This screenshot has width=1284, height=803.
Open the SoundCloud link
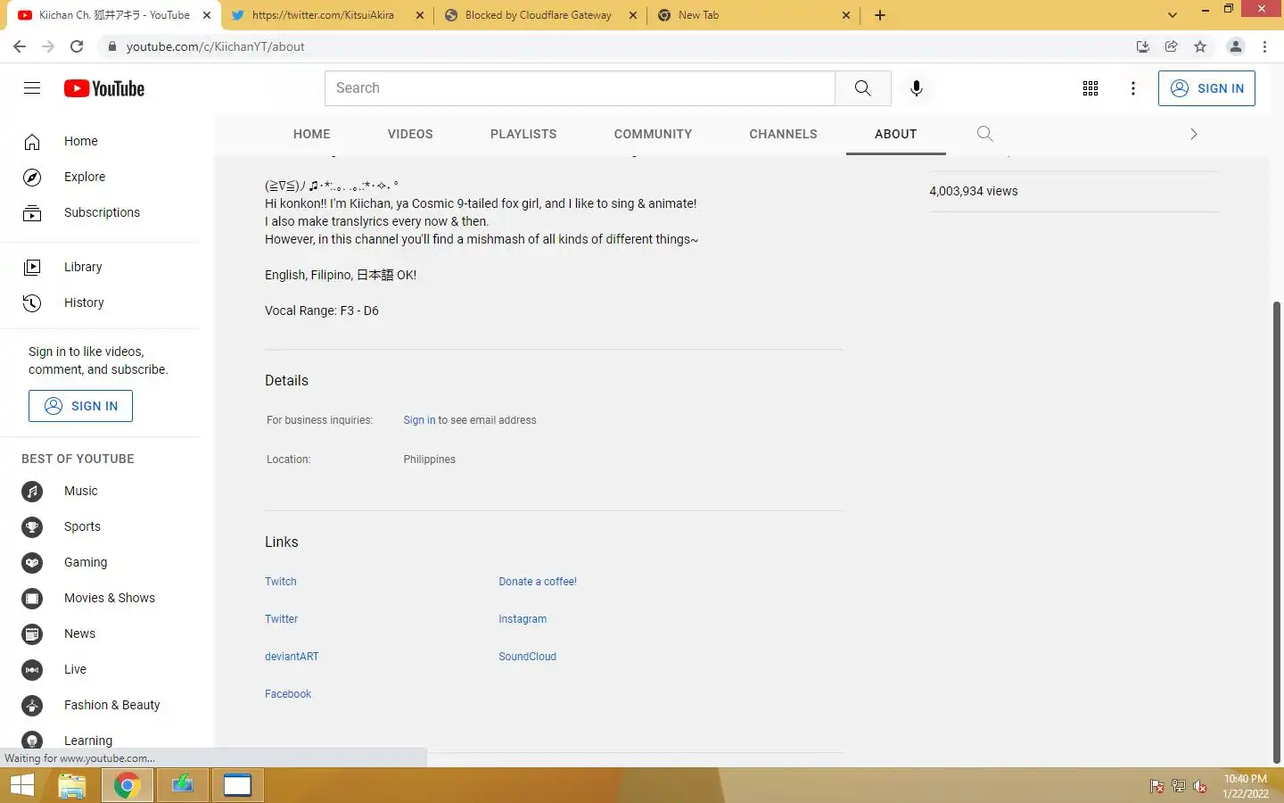[528, 657]
